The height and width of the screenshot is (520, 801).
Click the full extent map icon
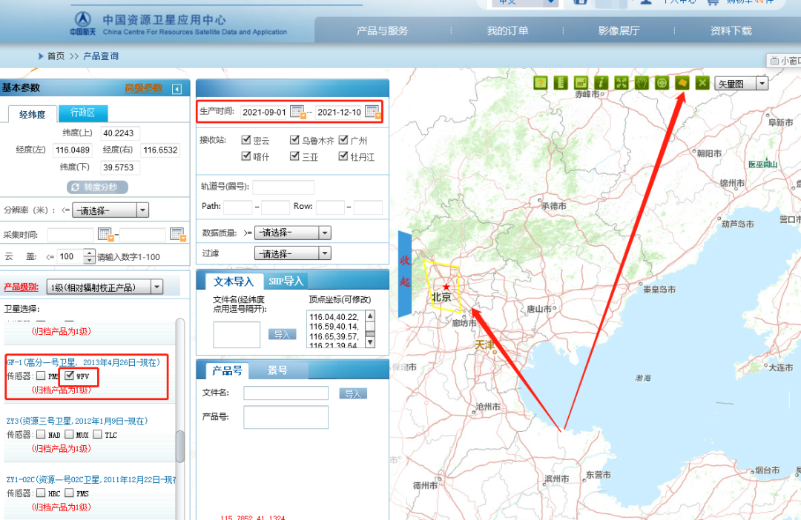[622, 83]
